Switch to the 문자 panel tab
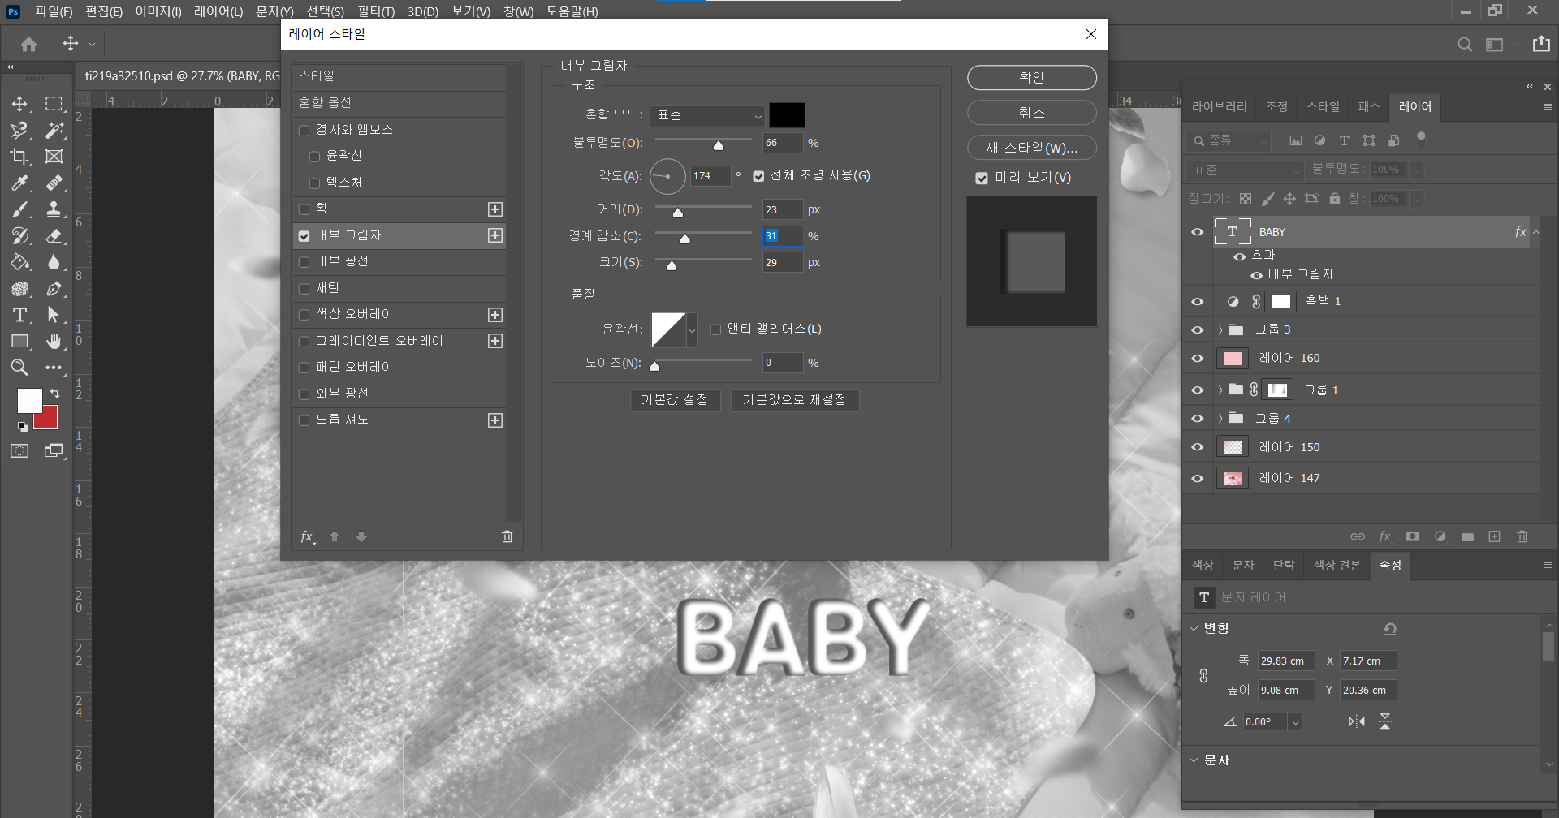The height and width of the screenshot is (818, 1559). (1243, 566)
